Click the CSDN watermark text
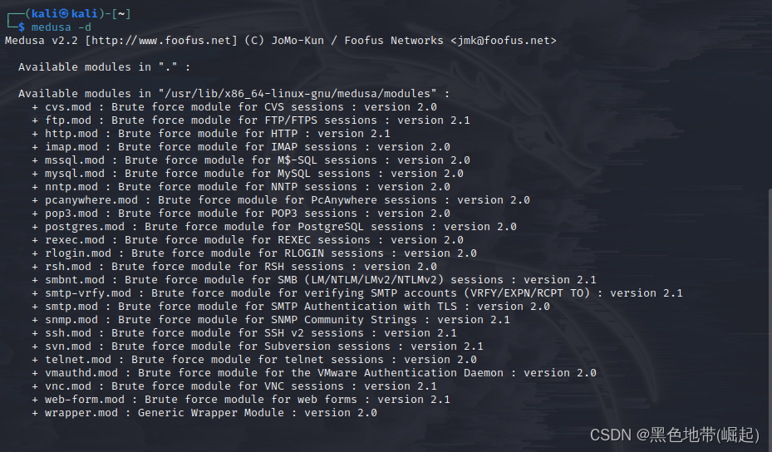Viewport: 772px width, 452px height. tap(675, 435)
